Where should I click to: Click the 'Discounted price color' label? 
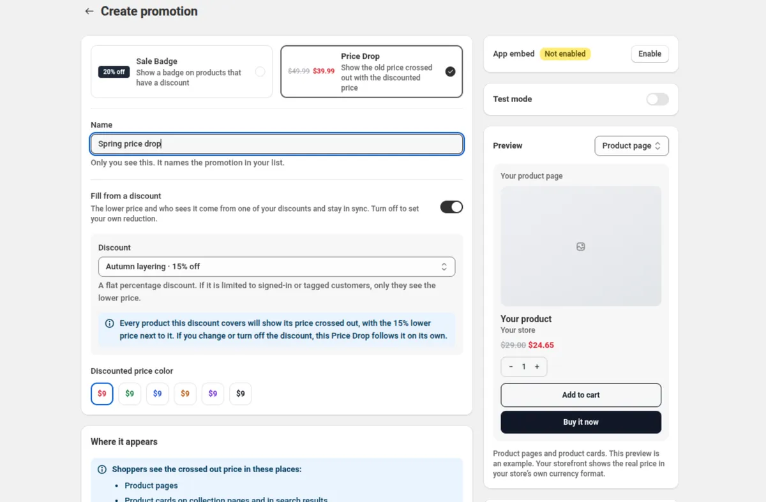131,371
